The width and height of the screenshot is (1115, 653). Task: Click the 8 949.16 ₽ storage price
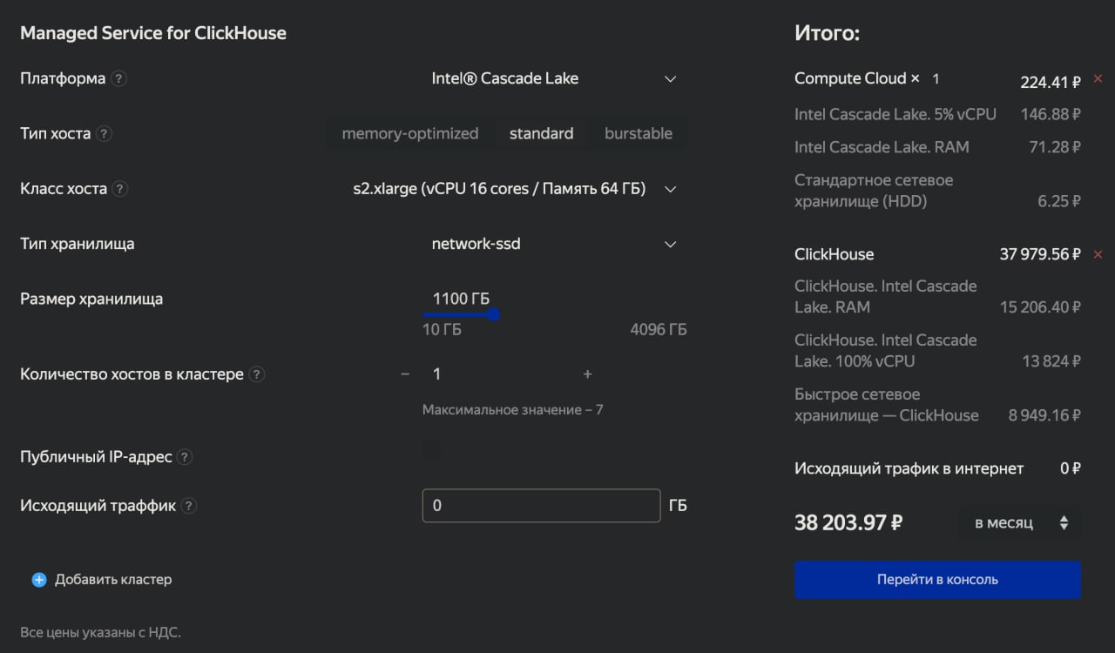pyautogui.click(x=1044, y=415)
